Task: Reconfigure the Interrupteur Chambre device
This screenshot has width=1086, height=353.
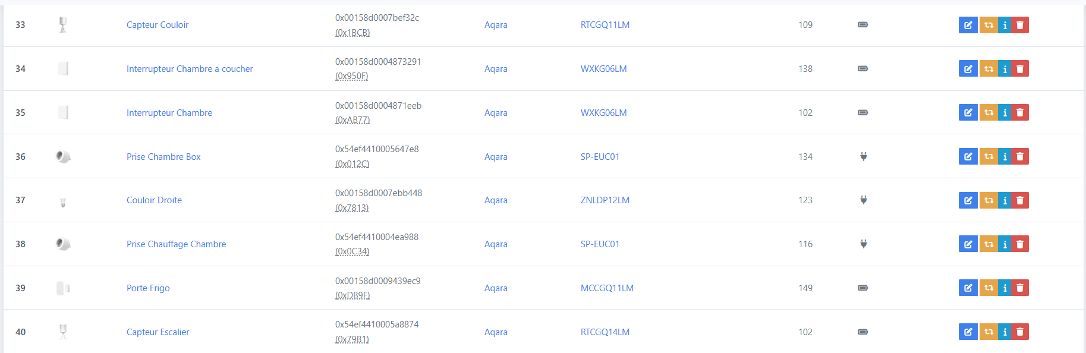Action: coord(989,113)
